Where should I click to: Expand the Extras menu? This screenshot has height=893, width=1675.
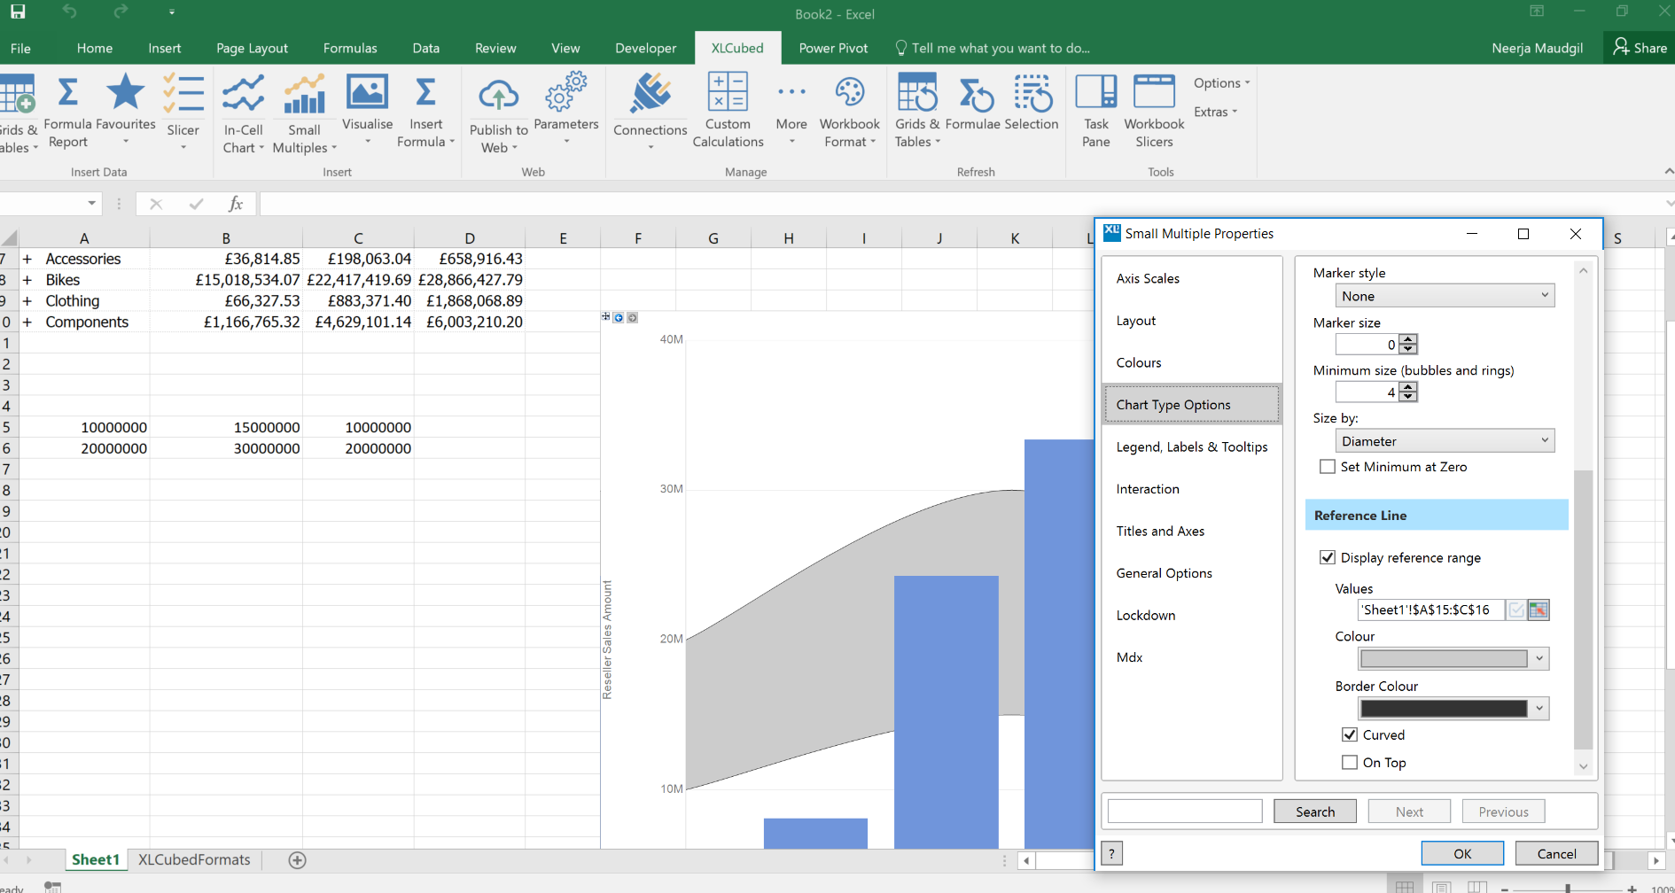tap(1215, 112)
